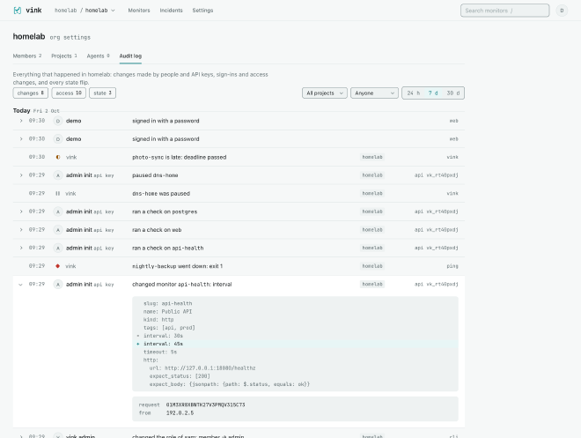Select the 7 d time range
This screenshot has height=438, width=581.
[433, 93]
